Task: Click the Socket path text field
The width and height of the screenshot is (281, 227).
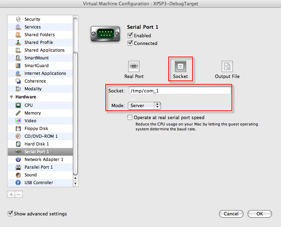Action: [179, 91]
